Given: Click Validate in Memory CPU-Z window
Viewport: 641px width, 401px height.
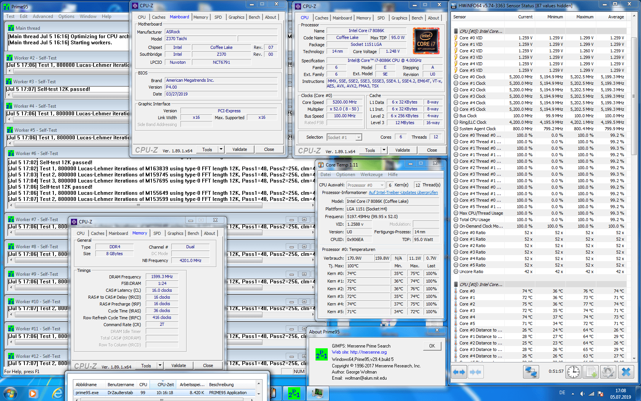Looking at the screenshot, I should [x=179, y=365].
